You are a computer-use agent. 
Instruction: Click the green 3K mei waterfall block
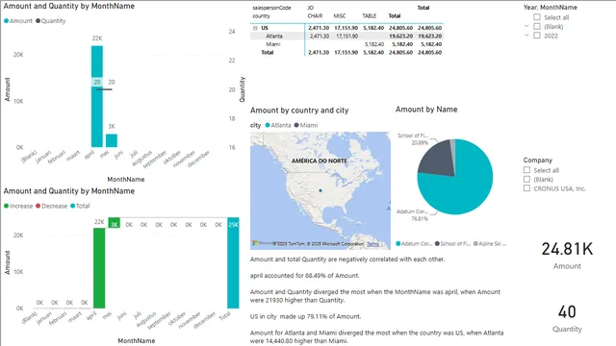114,223
